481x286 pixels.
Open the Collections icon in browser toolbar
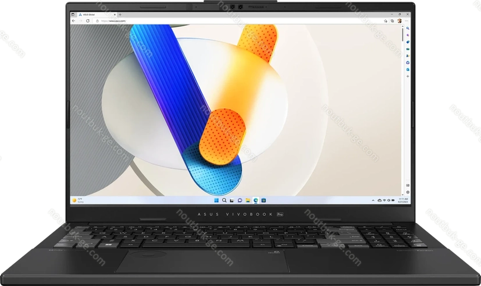[x=393, y=20]
